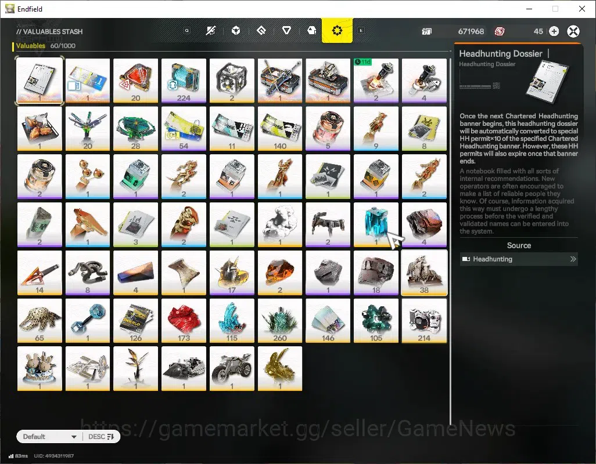Open the Headhunting source link
Image resolution: width=596 pixels, height=464 pixels.
pyautogui.click(x=519, y=259)
